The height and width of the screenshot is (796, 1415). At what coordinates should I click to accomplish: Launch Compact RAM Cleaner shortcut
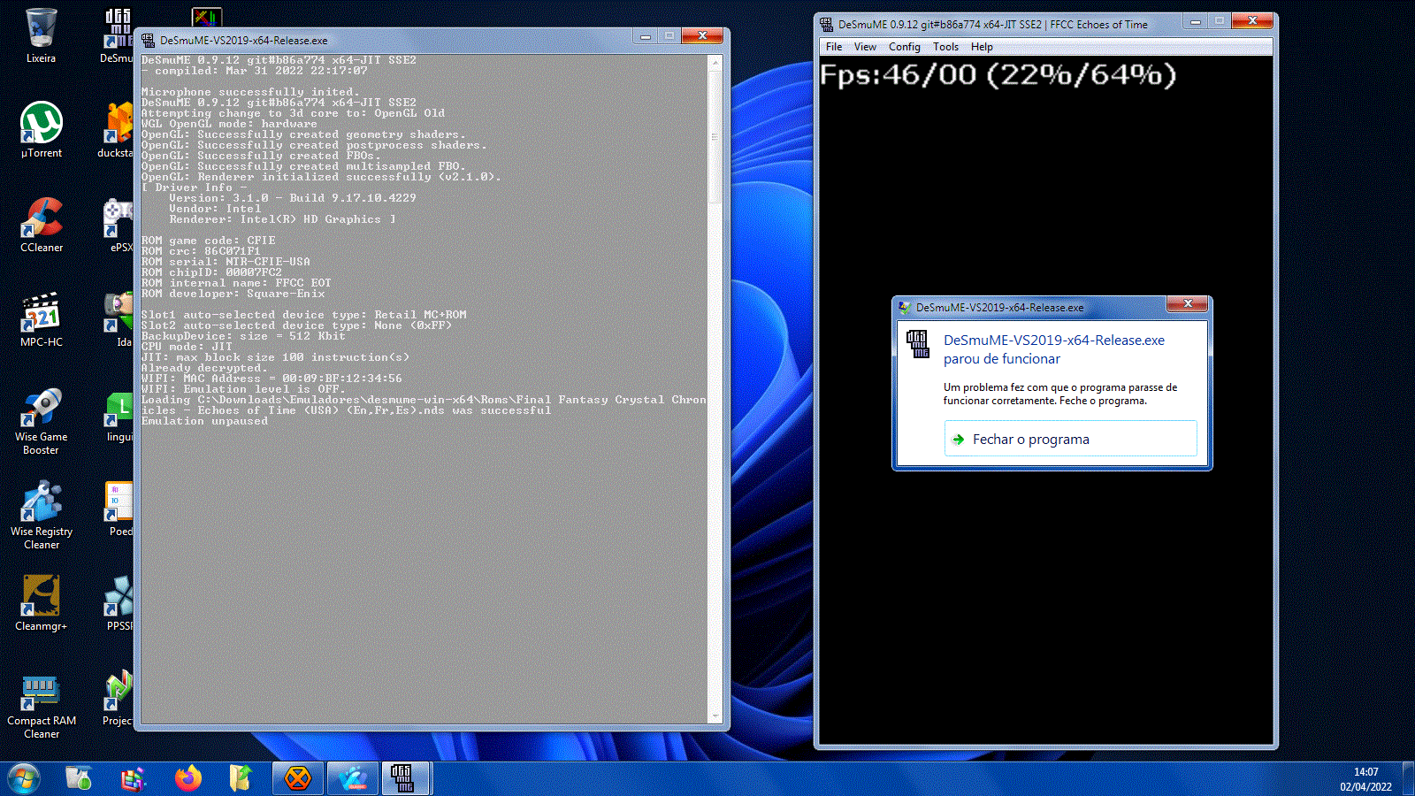point(41,706)
